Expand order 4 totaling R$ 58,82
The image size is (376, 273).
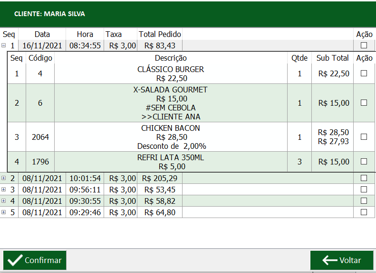[4, 201]
